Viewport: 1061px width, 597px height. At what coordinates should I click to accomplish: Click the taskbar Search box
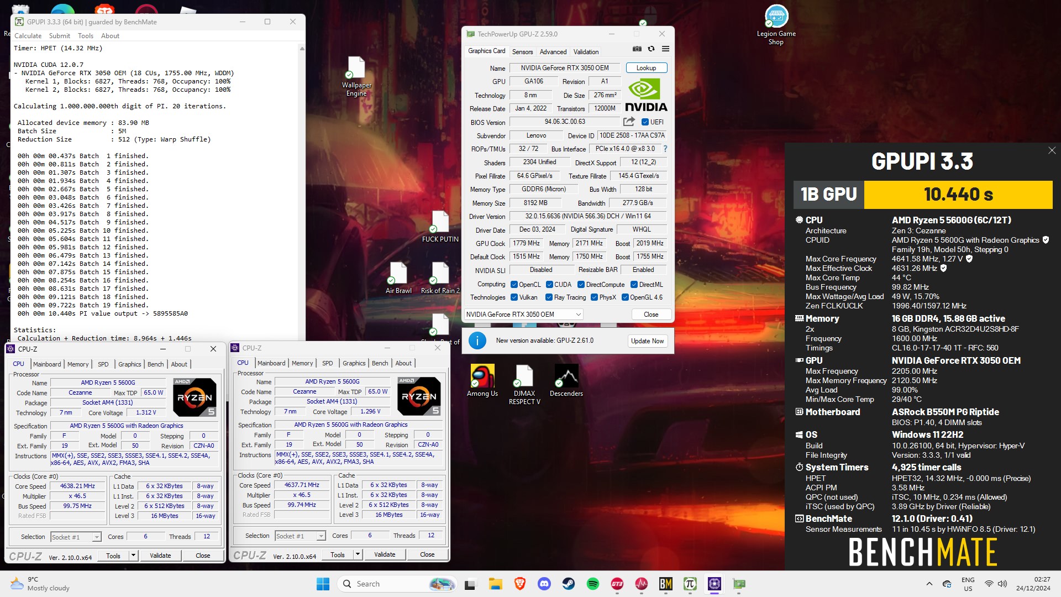coord(398,584)
